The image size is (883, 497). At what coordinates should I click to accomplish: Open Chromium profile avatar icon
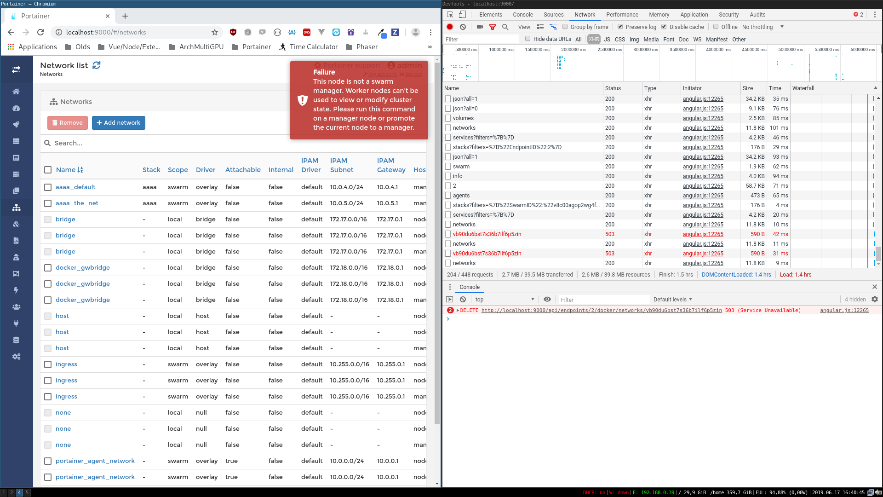click(x=416, y=32)
